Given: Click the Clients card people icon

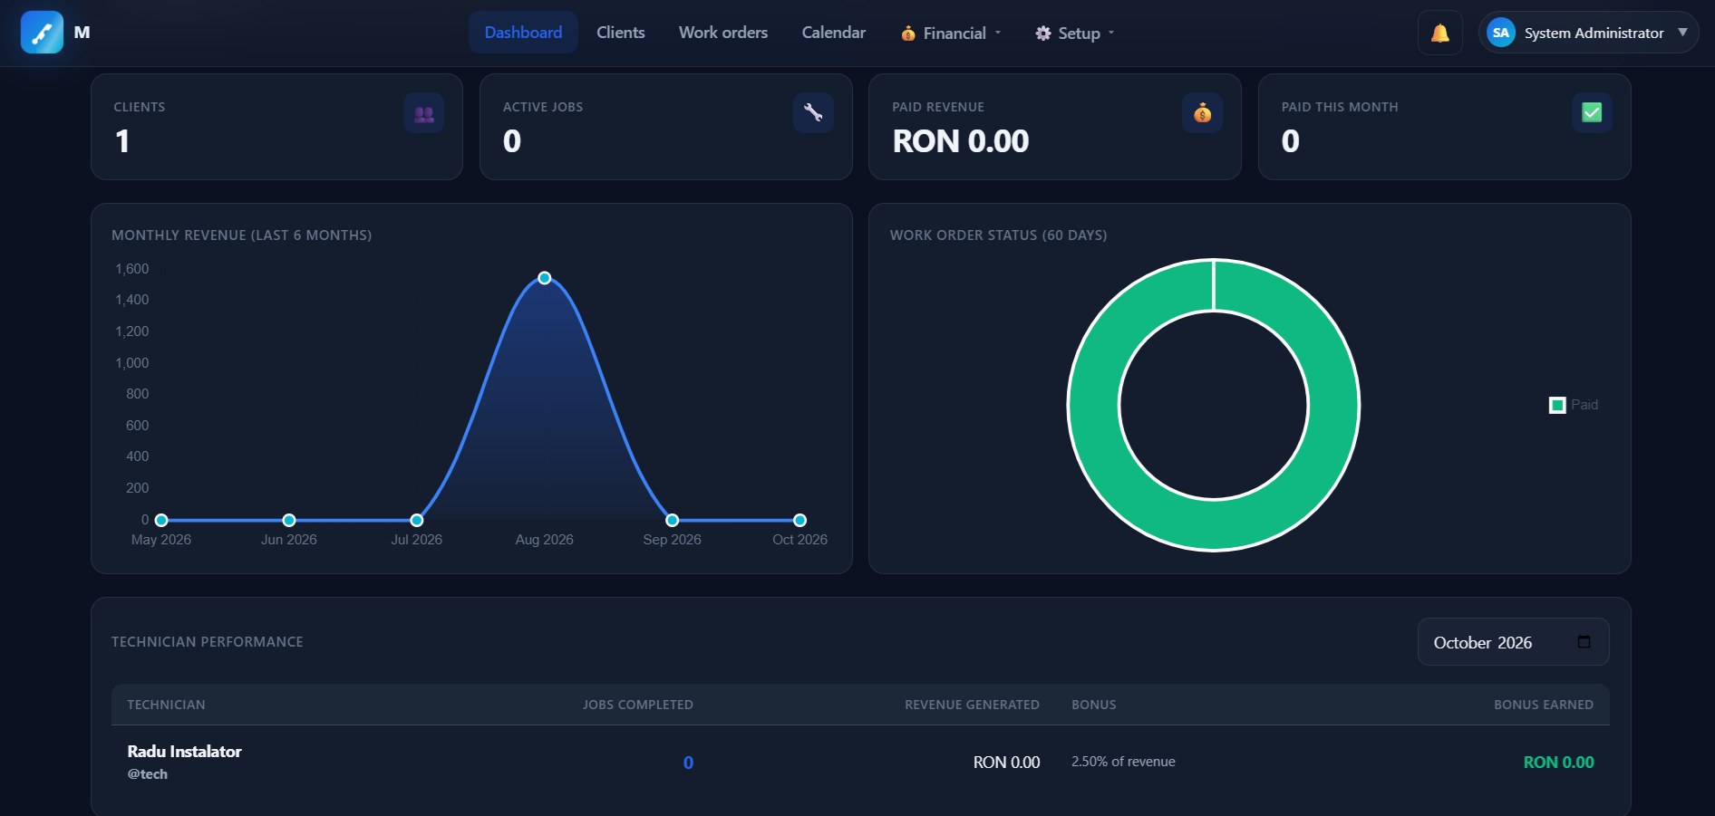Looking at the screenshot, I should pos(423,113).
